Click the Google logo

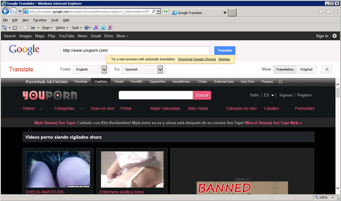(24, 50)
